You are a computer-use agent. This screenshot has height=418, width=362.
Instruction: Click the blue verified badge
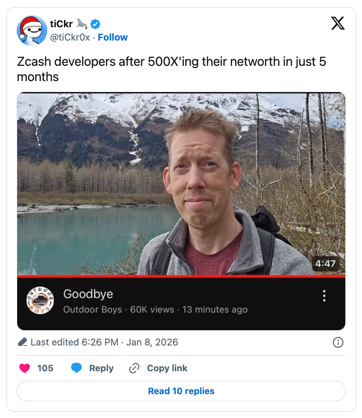pyautogui.click(x=95, y=24)
